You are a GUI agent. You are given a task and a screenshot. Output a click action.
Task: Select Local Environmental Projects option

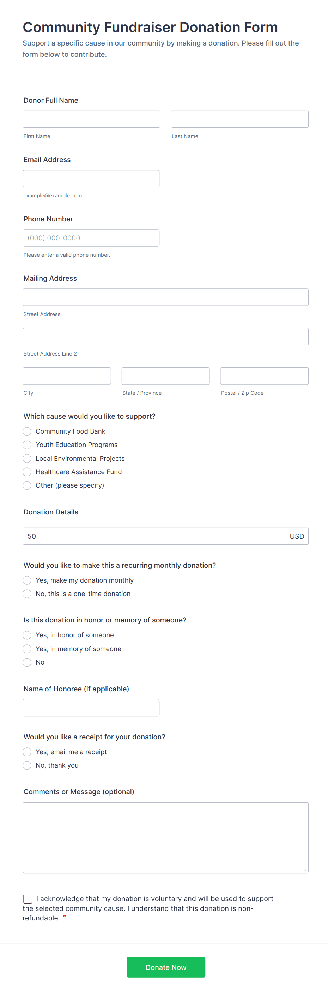[27, 458]
